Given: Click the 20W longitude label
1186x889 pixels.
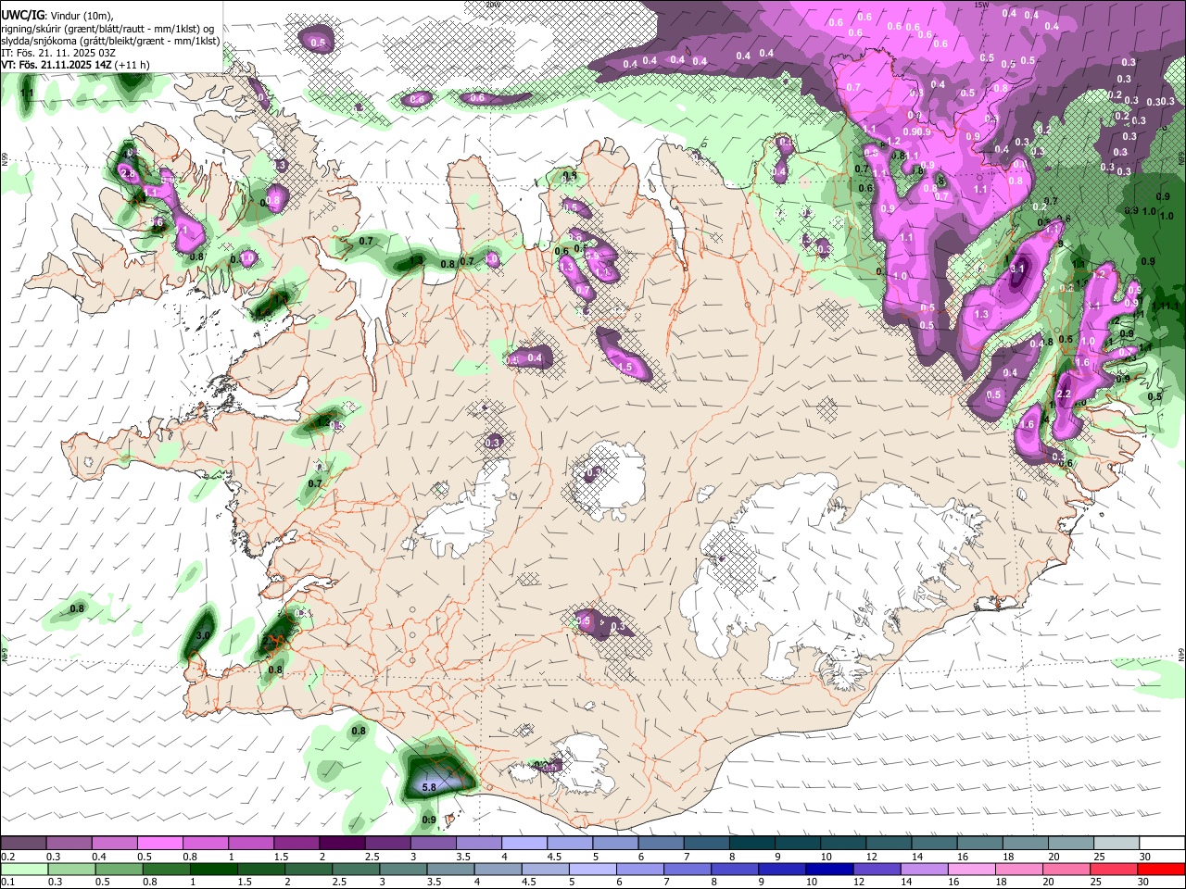Looking at the screenshot, I should tap(493, 5).
